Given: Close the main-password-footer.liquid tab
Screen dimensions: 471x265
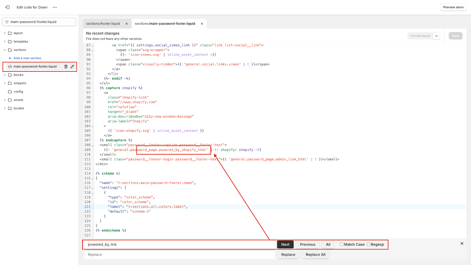Looking at the screenshot, I should [x=202, y=24].
